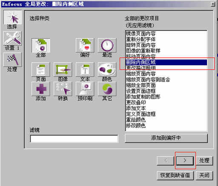This screenshot has width=218, height=186.
Task: Choose the 图像 image category icon
Action: point(63,70)
